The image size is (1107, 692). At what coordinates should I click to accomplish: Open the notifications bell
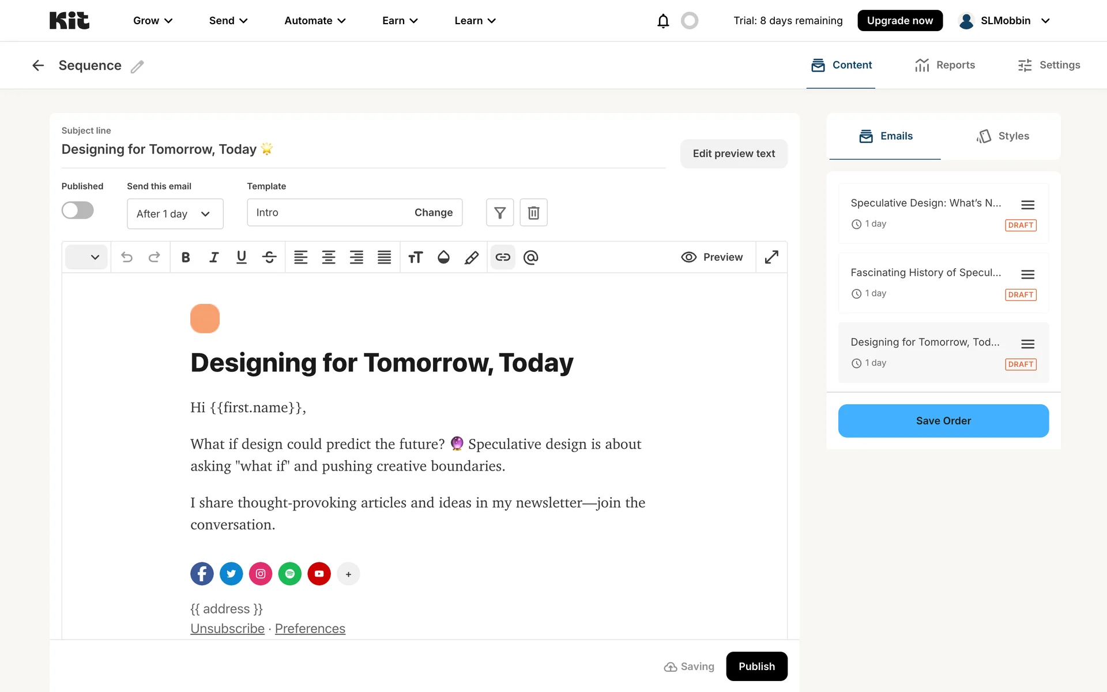tap(663, 21)
